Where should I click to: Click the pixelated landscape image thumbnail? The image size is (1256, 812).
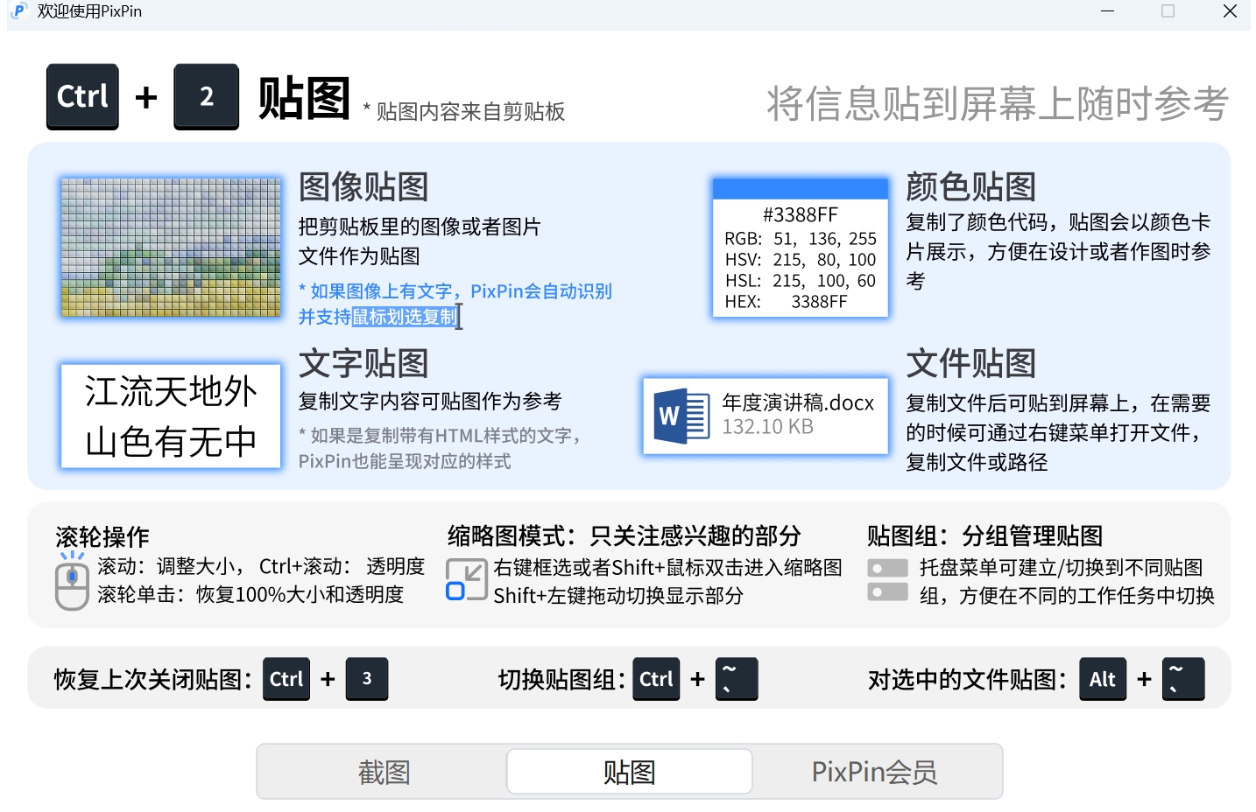[170, 248]
